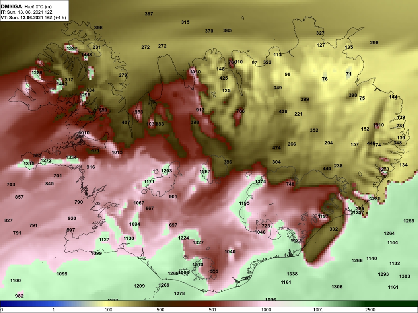The image size is (418, 313).
Task: Select the 1334 height label
Action: [71, 158]
